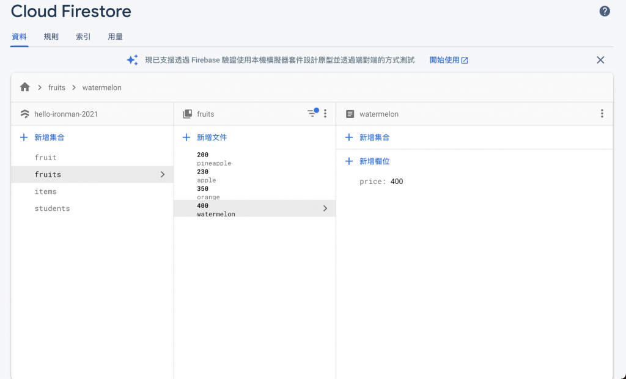The image size is (626, 379).
Task: Click the help question mark icon
Action: pyautogui.click(x=605, y=11)
